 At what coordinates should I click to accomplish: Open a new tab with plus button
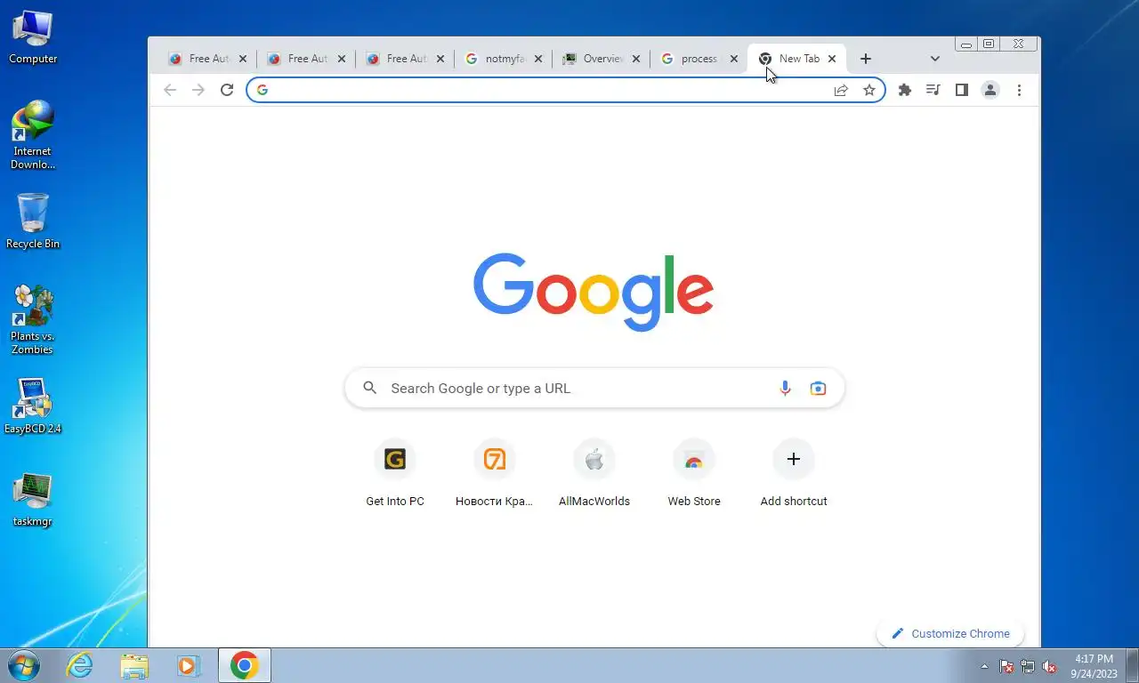tap(866, 59)
